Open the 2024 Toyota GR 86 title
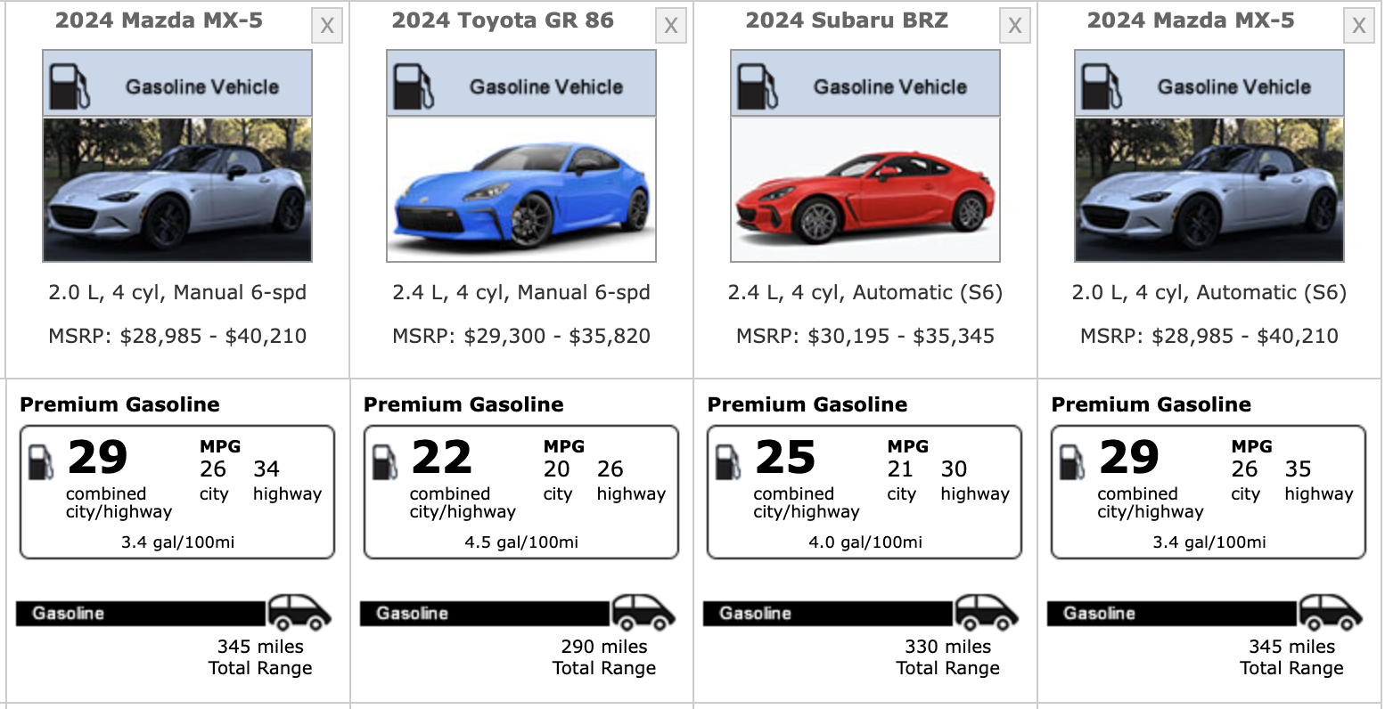Image resolution: width=1385 pixels, height=709 pixels. (x=503, y=21)
